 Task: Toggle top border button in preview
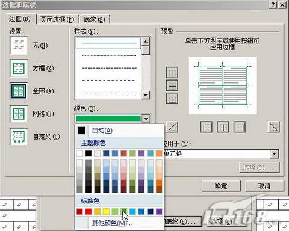[x=172, y=72]
